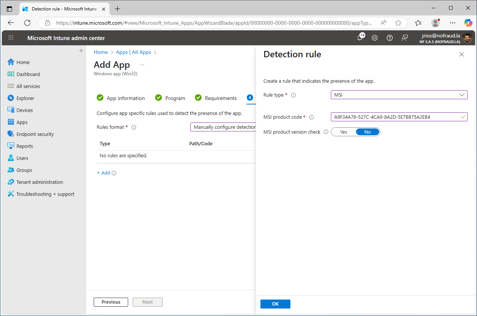Click OK to save the detection rule

click(x=275, y=304)
